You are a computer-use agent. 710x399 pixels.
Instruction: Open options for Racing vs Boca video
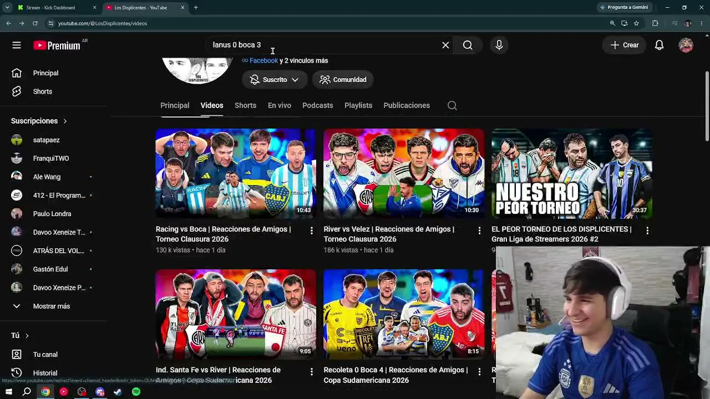pyautogui.click(x=311, y=231)
